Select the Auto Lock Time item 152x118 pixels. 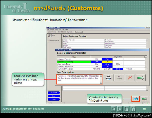74,64
